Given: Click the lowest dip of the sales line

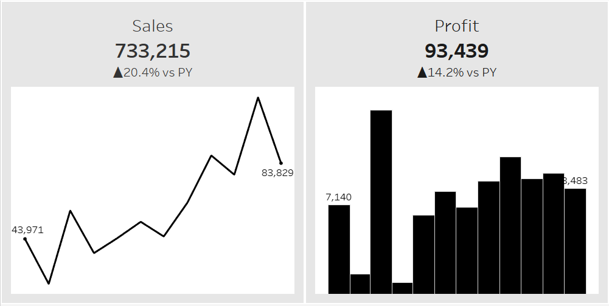Looking at the screenshot, I should pos(49,283).
